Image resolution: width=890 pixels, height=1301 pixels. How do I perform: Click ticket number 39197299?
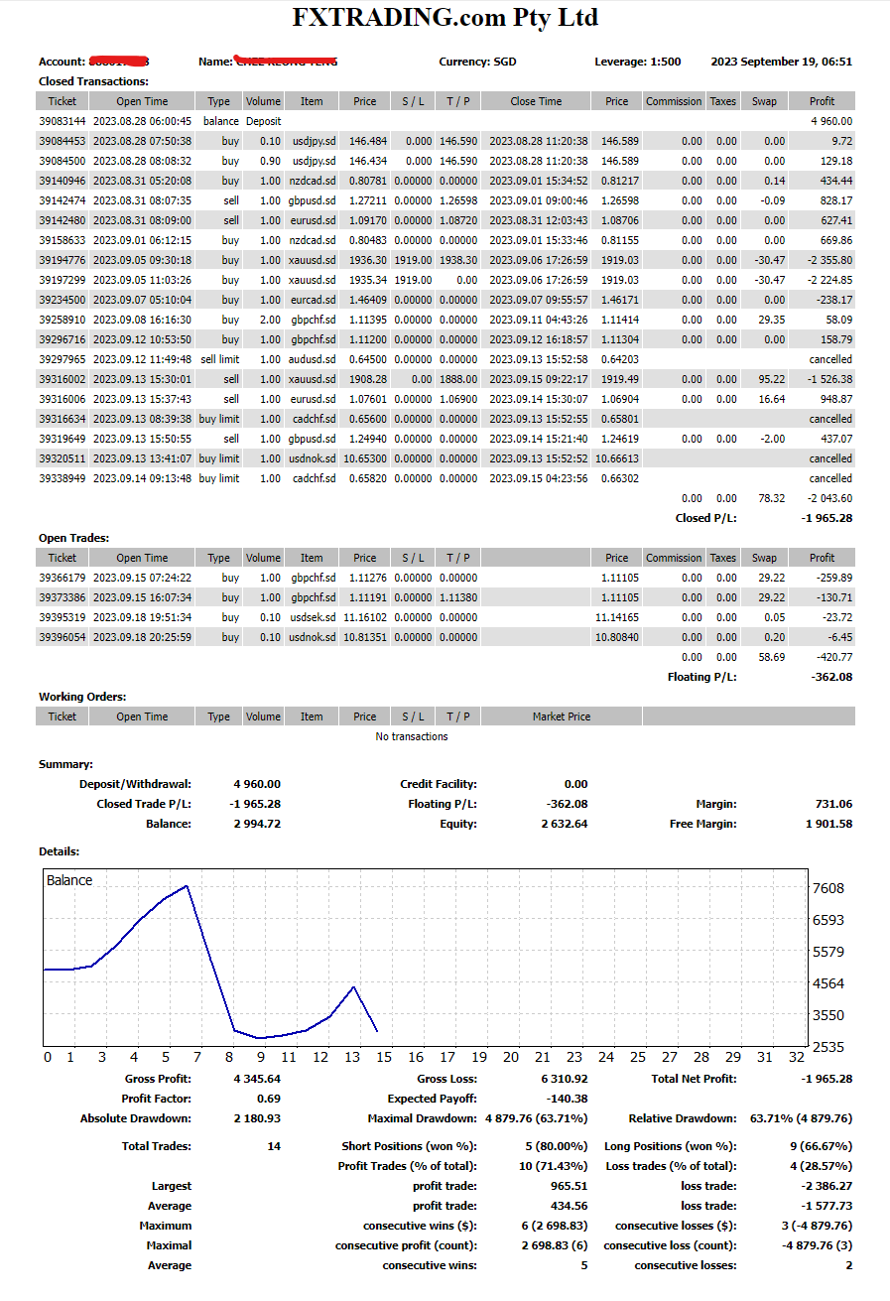coord(62,280)
